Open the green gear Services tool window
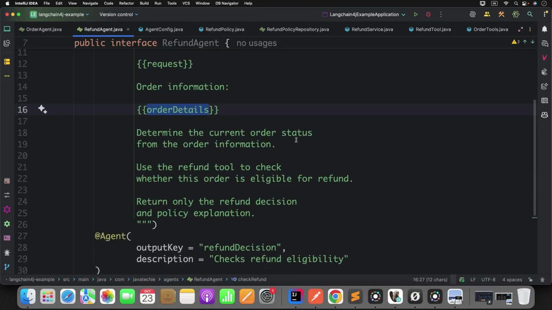552x310 pixels. pyautogui.click(x=7, y=224)
